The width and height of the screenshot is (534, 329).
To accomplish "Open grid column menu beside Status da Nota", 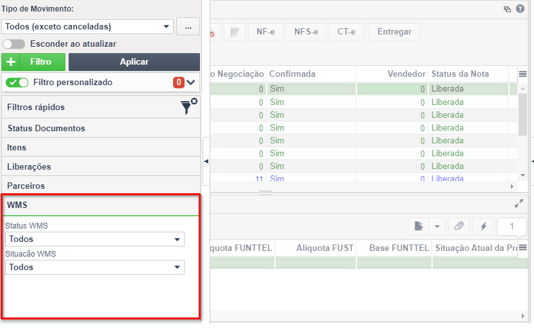I will tap(522, 74).
